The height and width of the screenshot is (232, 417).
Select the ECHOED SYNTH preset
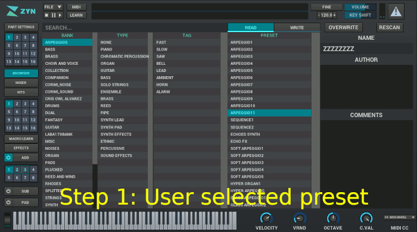(269, 134)
